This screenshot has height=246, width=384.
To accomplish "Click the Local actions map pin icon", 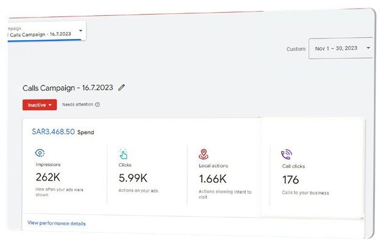I will pyautogui.click(x=203, y=154).
